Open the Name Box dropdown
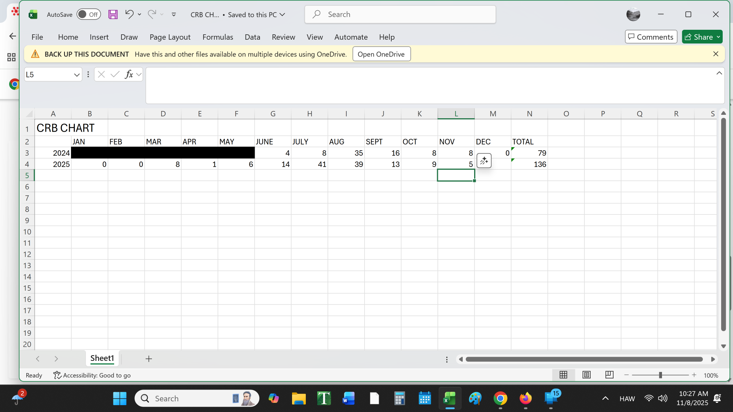This screenshot has height=412, width=733. pyautogui.click(x=77, y=75)
